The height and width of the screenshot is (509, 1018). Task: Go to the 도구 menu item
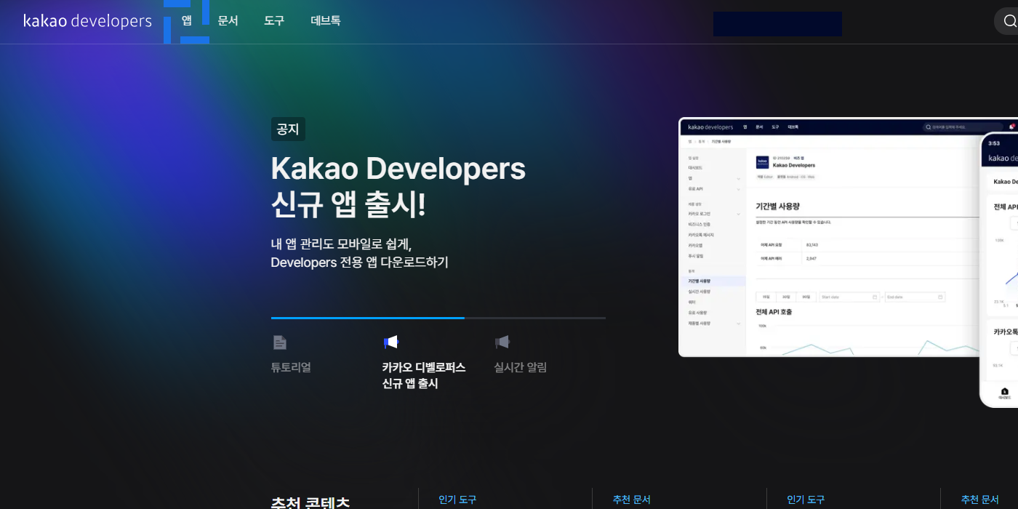(x=274, y=21)
